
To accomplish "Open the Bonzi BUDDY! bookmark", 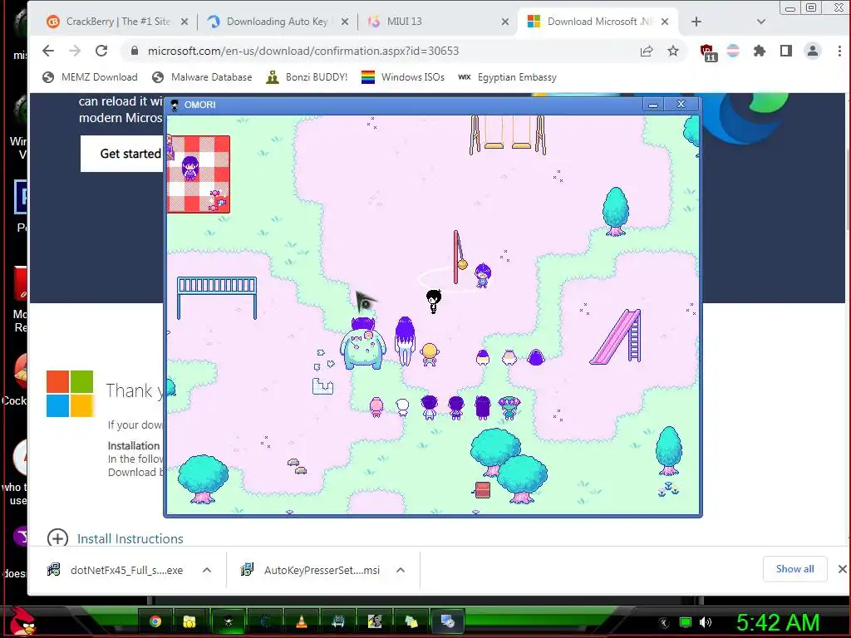I will 307,77.
